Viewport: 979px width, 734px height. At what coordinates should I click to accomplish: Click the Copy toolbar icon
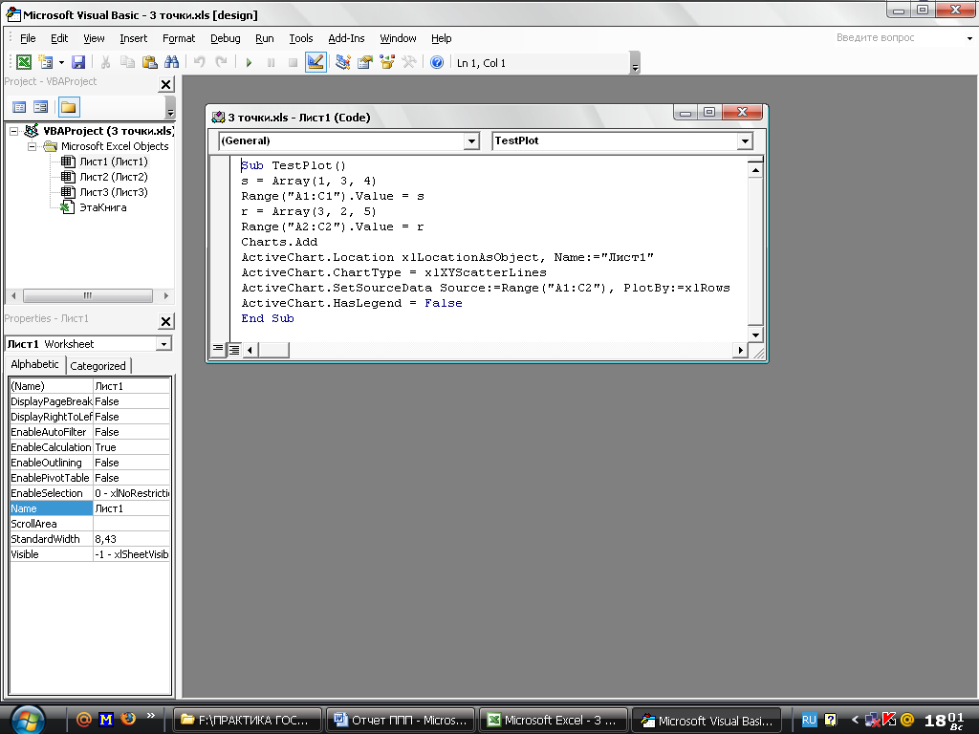[x=127, y=62]
